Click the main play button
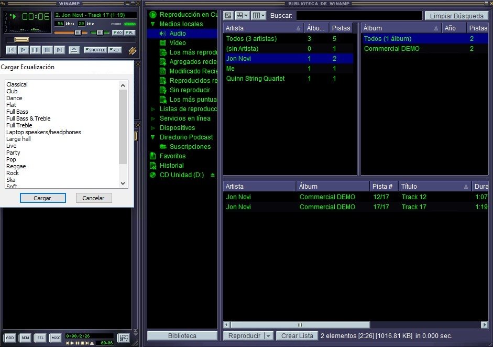This screenshot has height=347, width=493. pos(23,50)
